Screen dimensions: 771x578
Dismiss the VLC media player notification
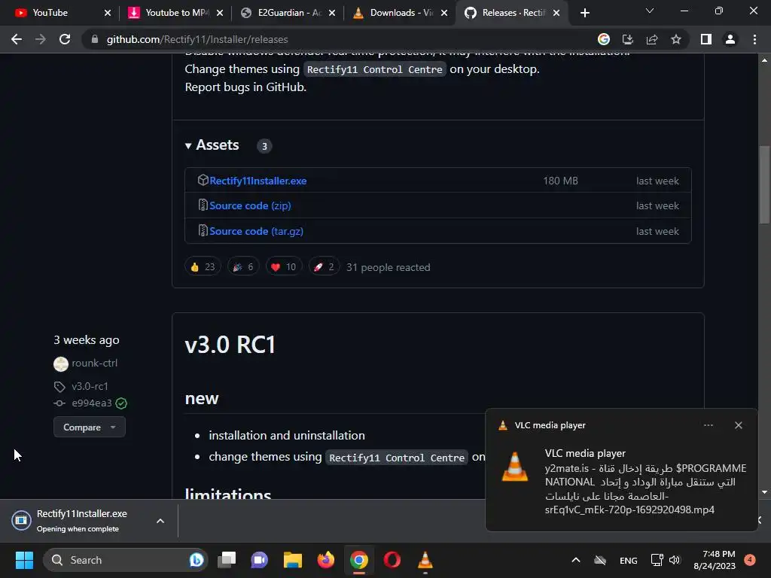click(x=738, y=425)
